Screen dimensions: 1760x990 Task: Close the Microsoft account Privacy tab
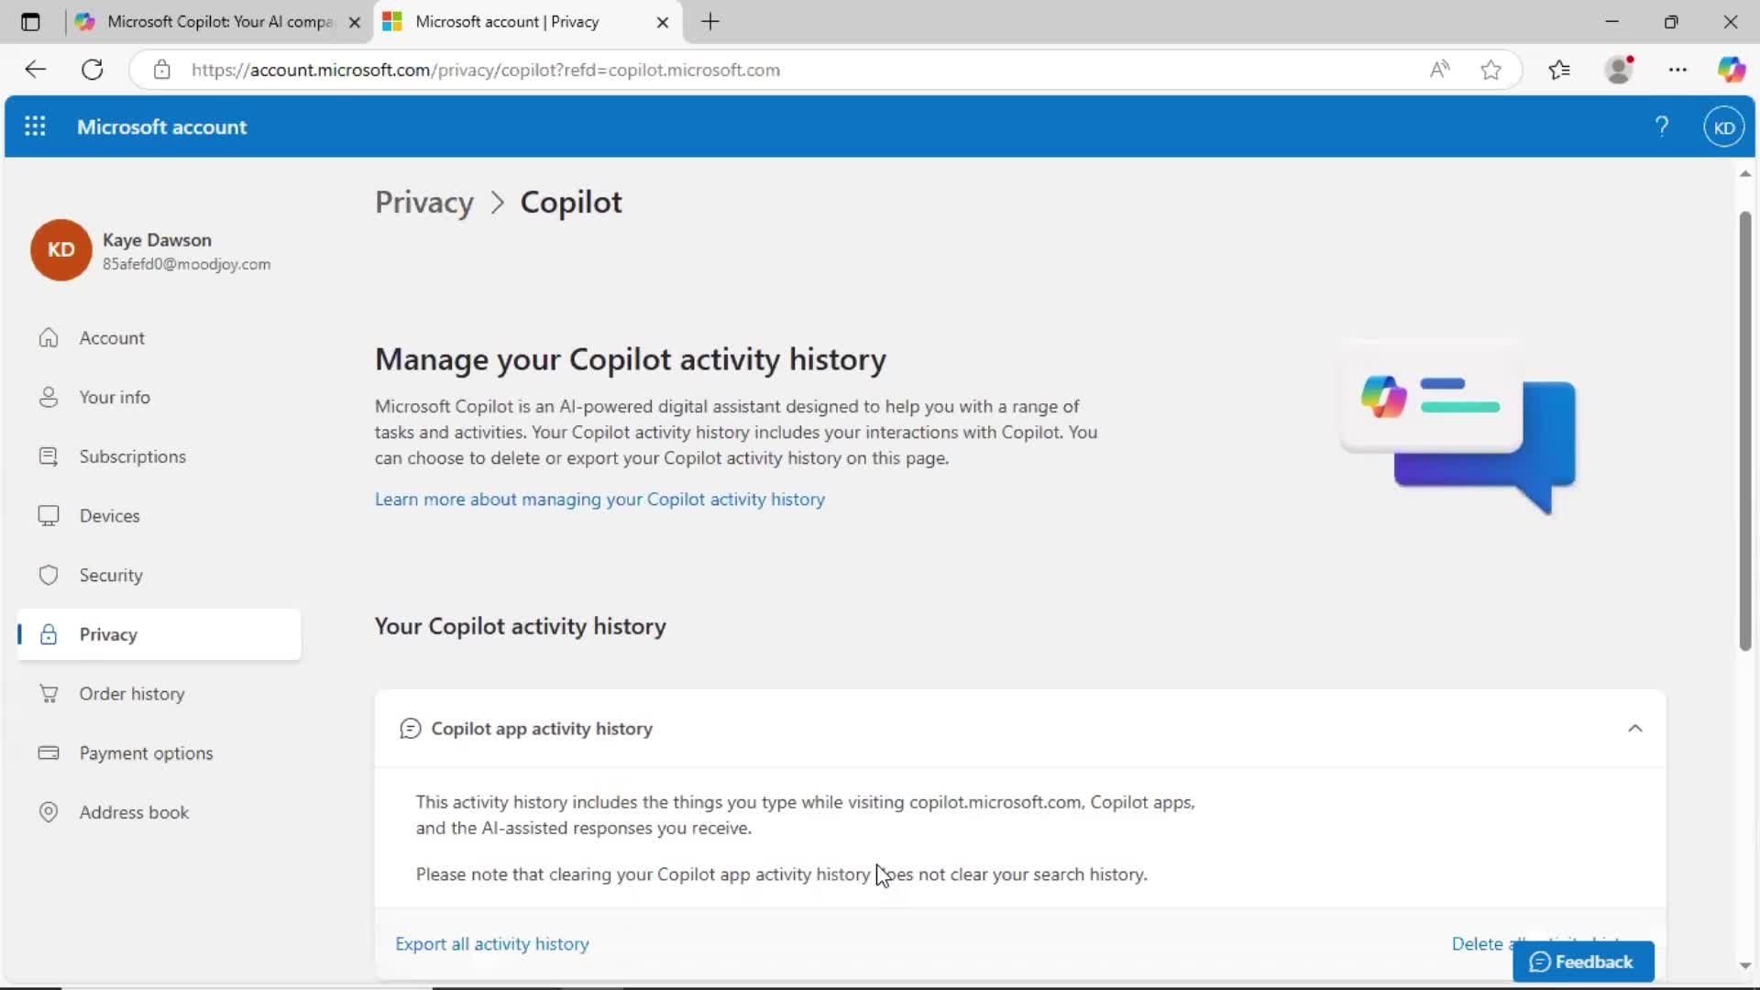(662, 22)
